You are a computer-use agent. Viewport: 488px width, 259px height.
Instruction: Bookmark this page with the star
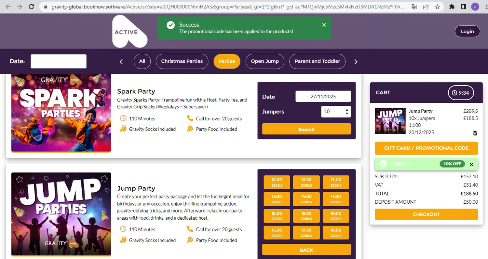438,7
